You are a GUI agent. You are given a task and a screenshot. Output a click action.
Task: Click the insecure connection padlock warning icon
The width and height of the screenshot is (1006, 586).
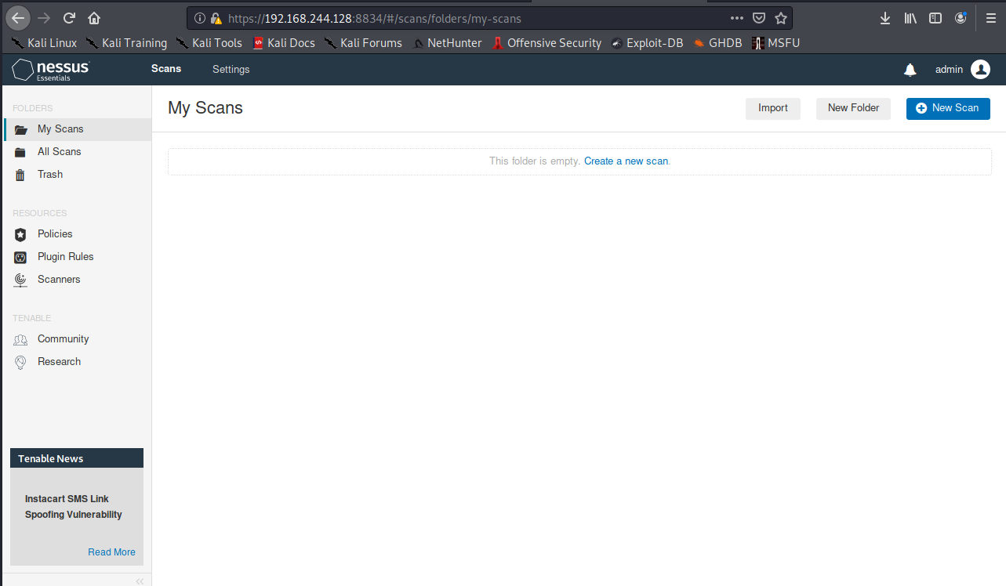click(x=216, y=18)
